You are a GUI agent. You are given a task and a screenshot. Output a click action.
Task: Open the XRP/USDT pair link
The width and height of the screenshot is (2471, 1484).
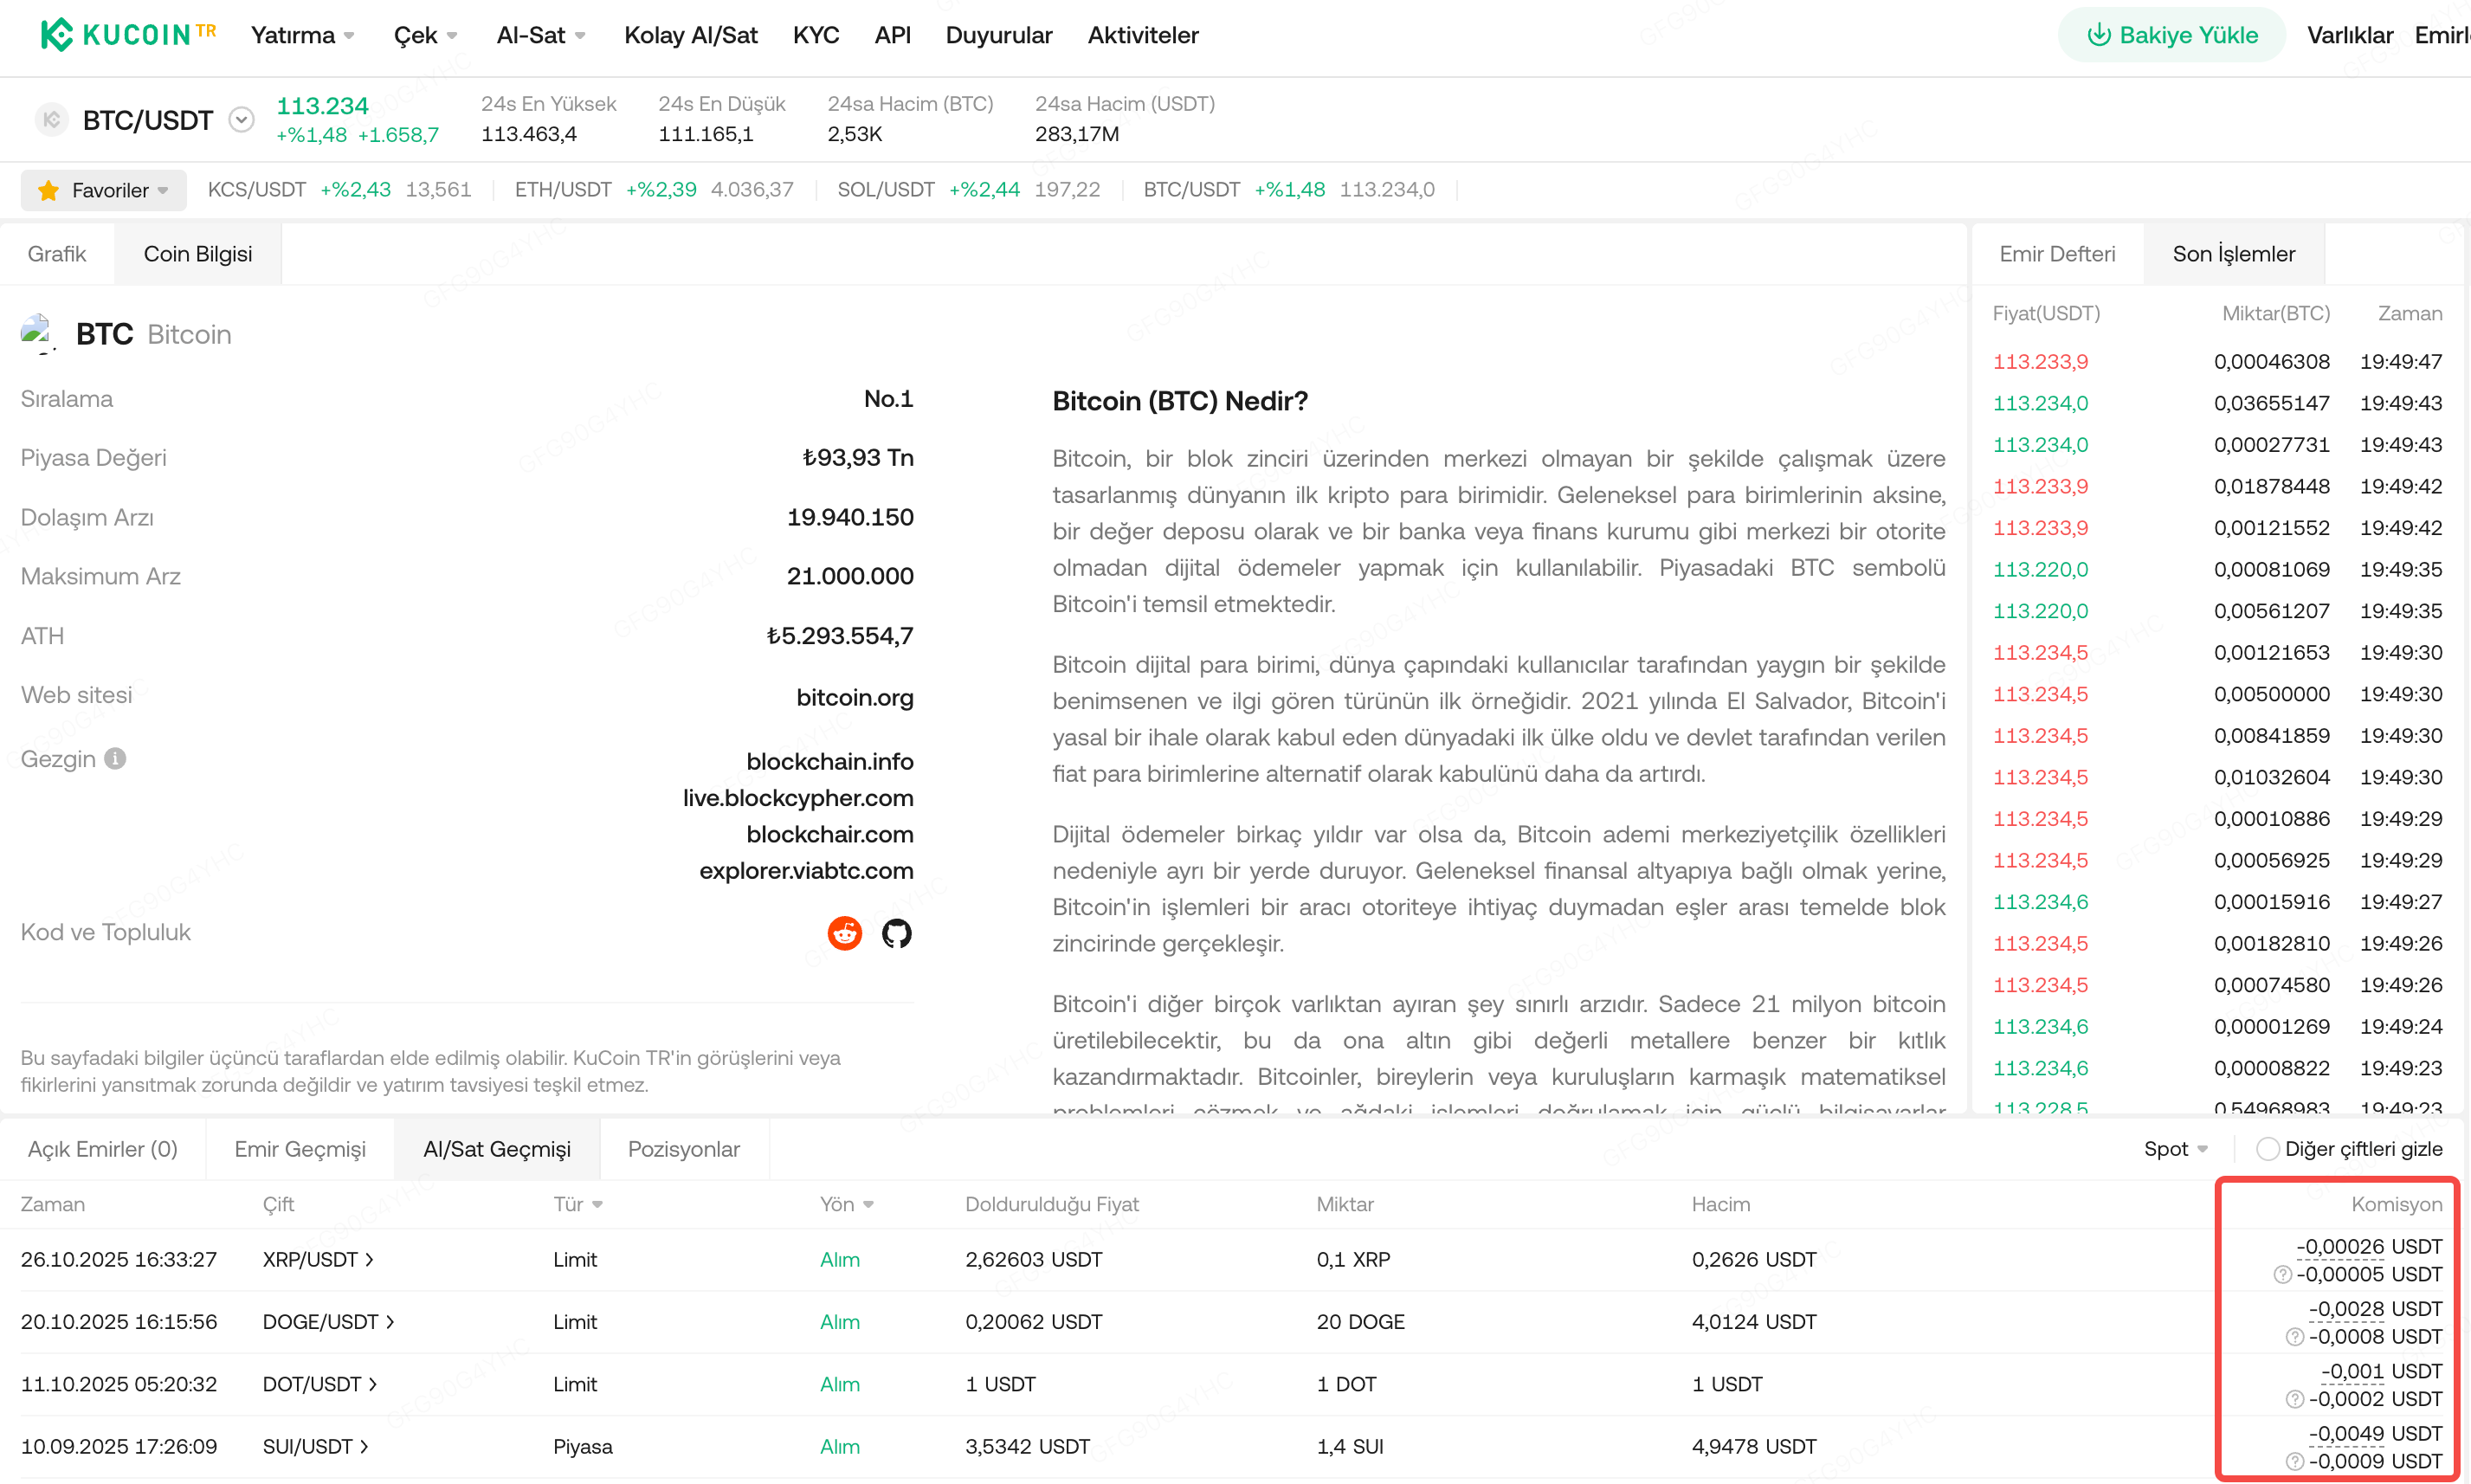tap(317, 1259)
